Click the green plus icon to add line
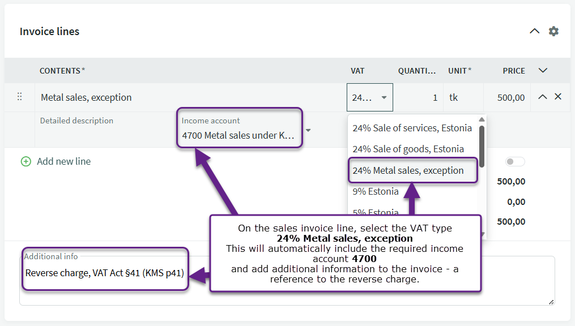The height and width of the screenshot is (326, 575). pos(25,161)
